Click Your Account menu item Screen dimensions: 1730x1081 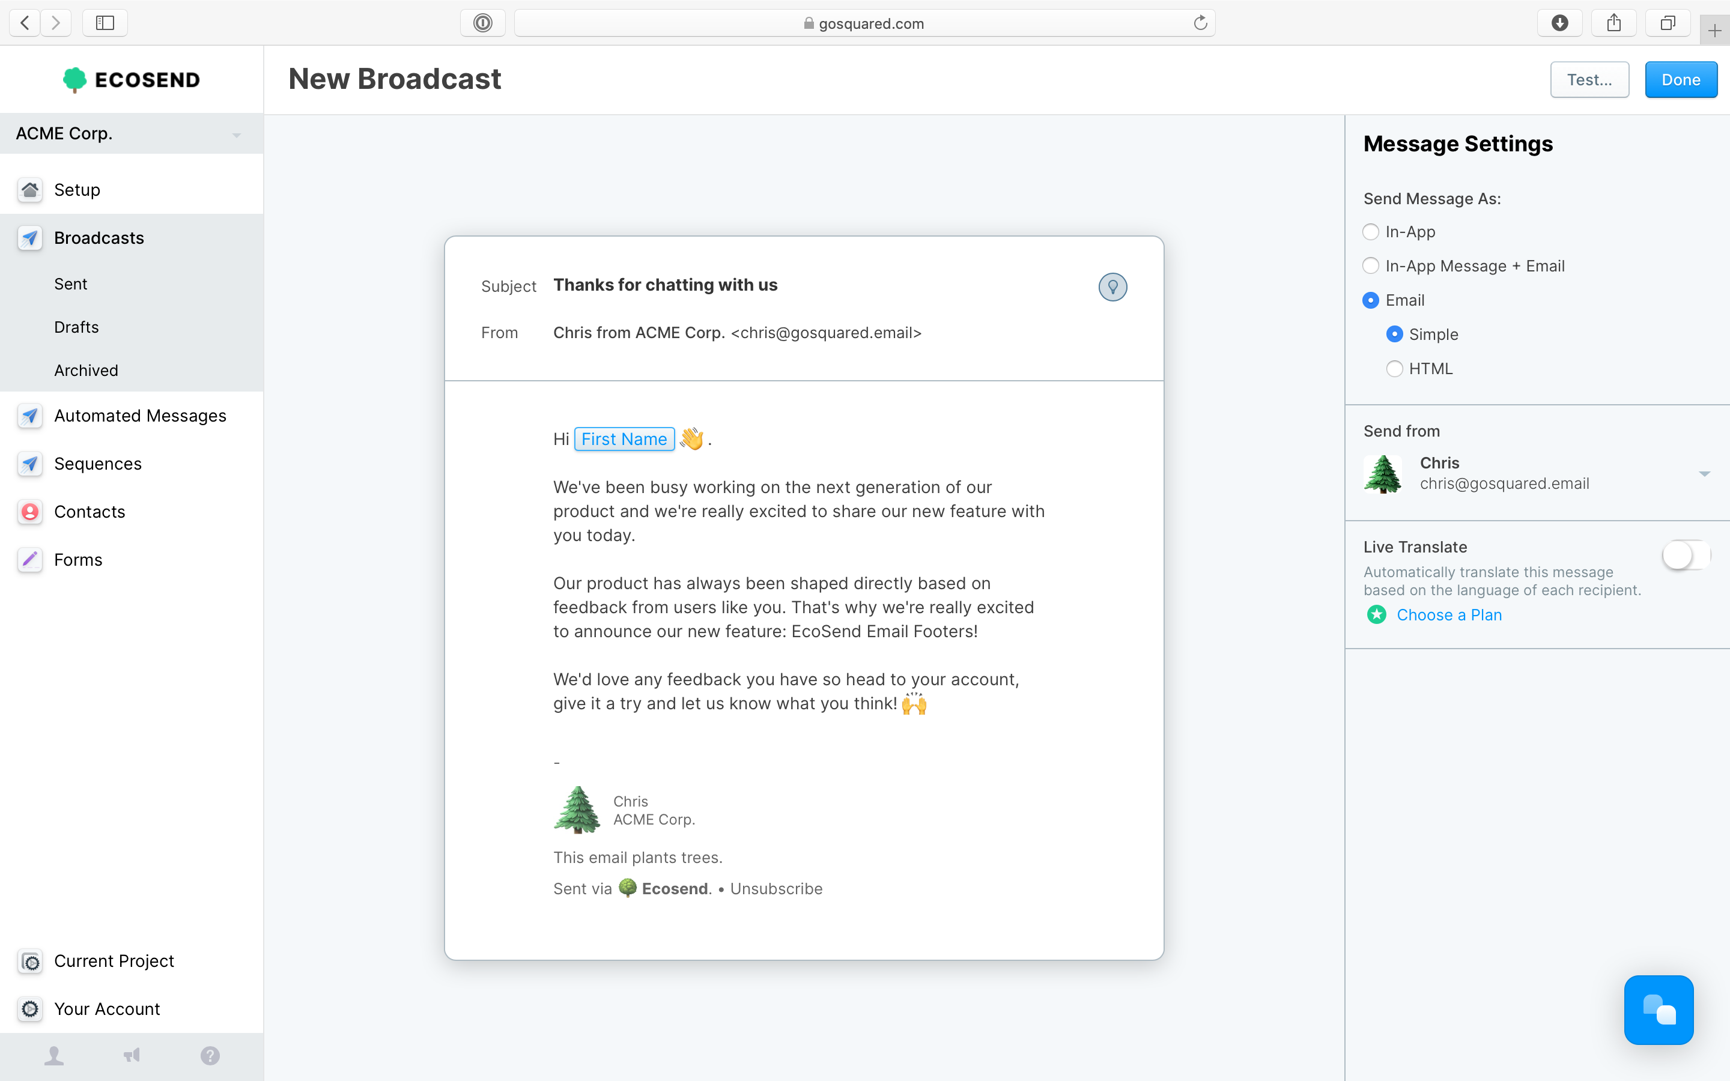pos(132,1010)
